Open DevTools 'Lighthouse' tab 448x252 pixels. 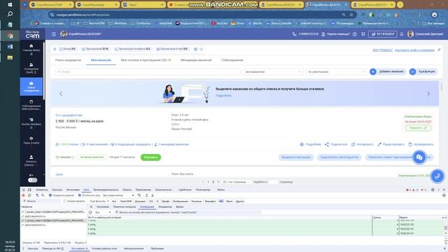click(185, 190)
